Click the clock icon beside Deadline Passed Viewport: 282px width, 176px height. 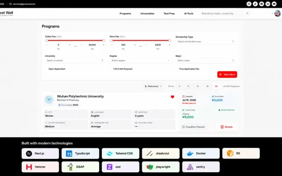tap(183, 127)
